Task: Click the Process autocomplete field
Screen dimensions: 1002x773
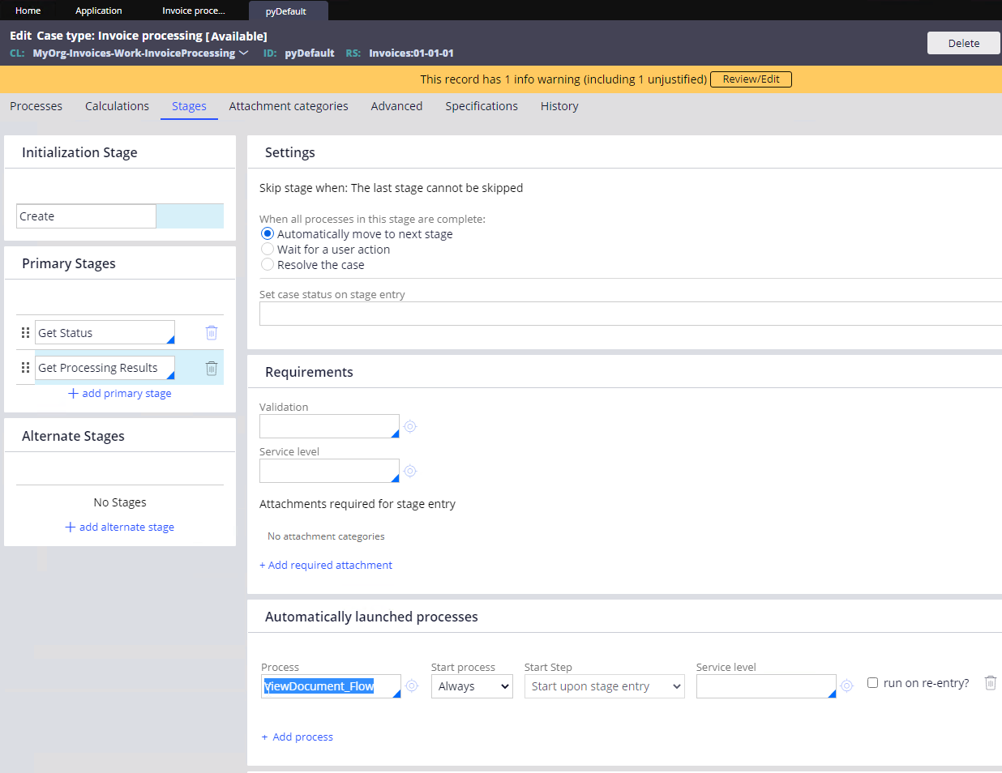Action: point(331,686)
